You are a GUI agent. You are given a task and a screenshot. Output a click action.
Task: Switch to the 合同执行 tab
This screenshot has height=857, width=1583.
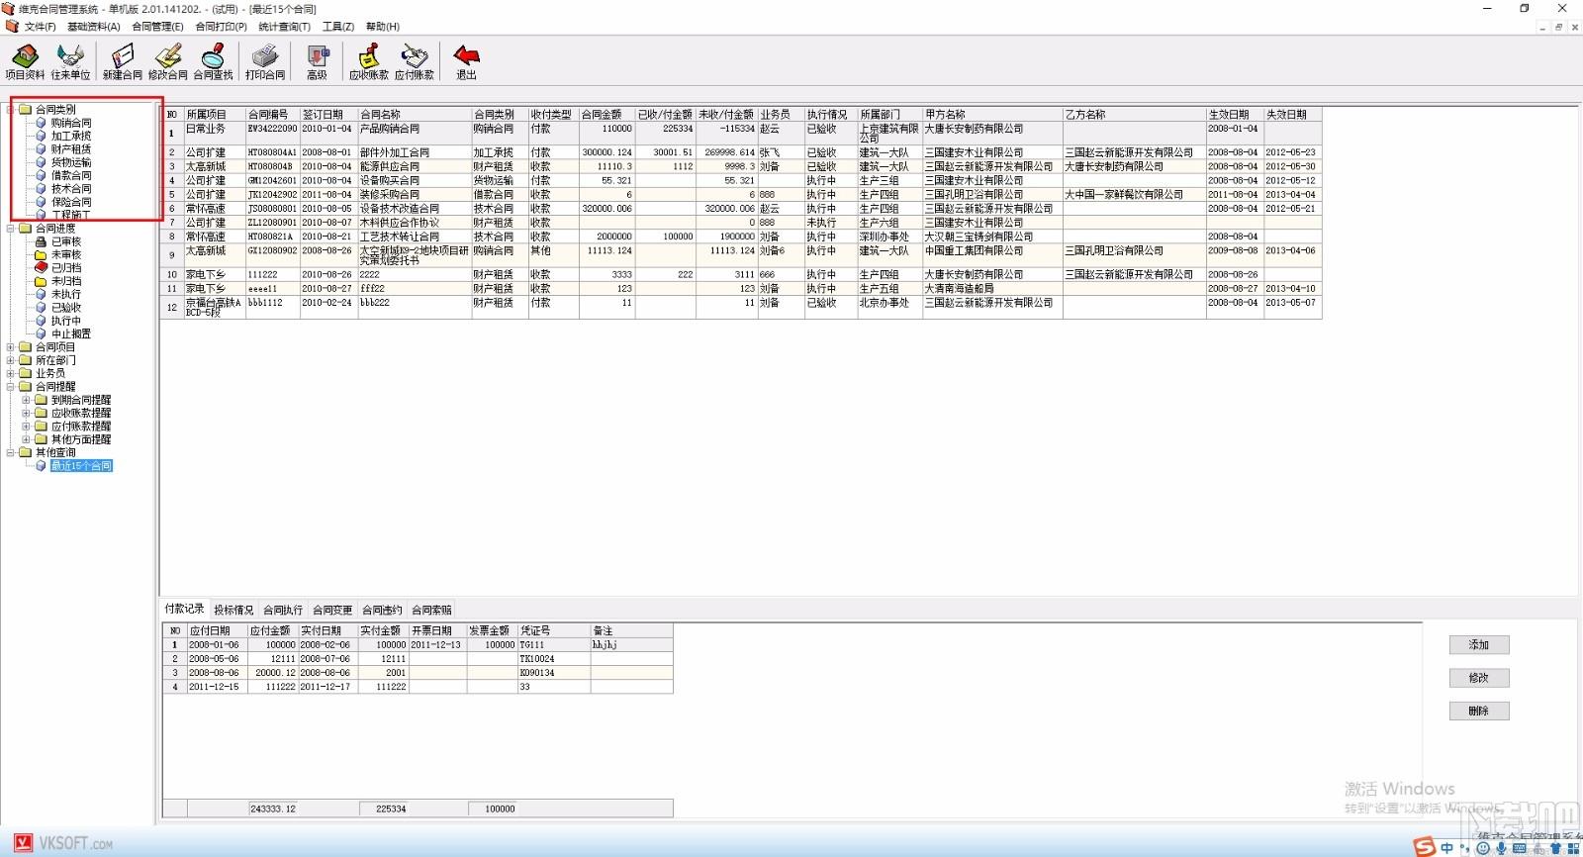point(283,610)
